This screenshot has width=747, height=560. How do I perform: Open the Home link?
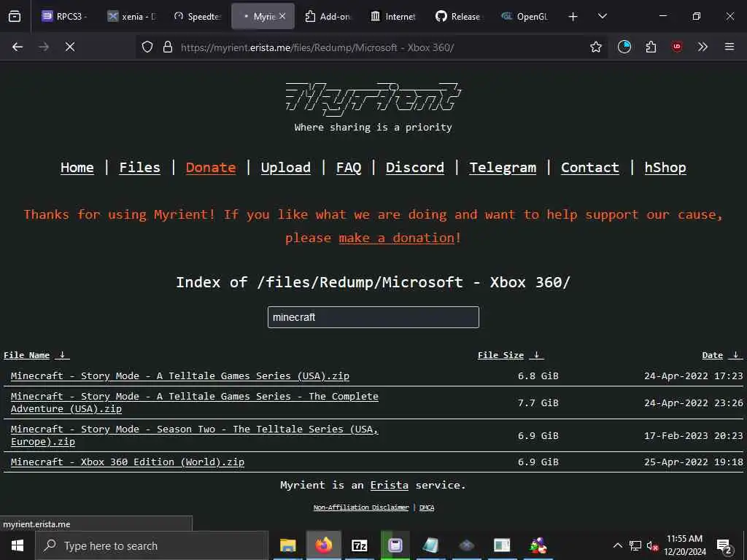click(77, 168)
